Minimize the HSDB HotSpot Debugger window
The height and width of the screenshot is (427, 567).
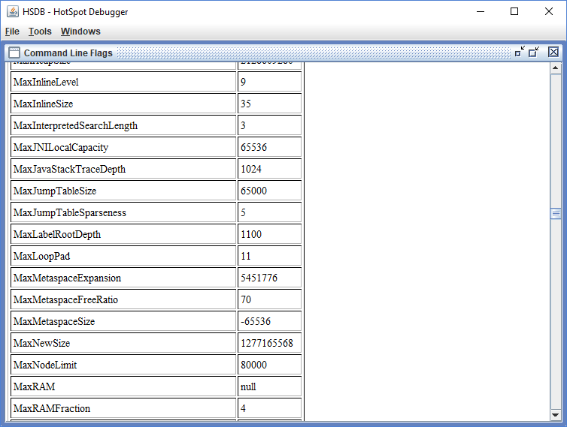click(481, 11)
